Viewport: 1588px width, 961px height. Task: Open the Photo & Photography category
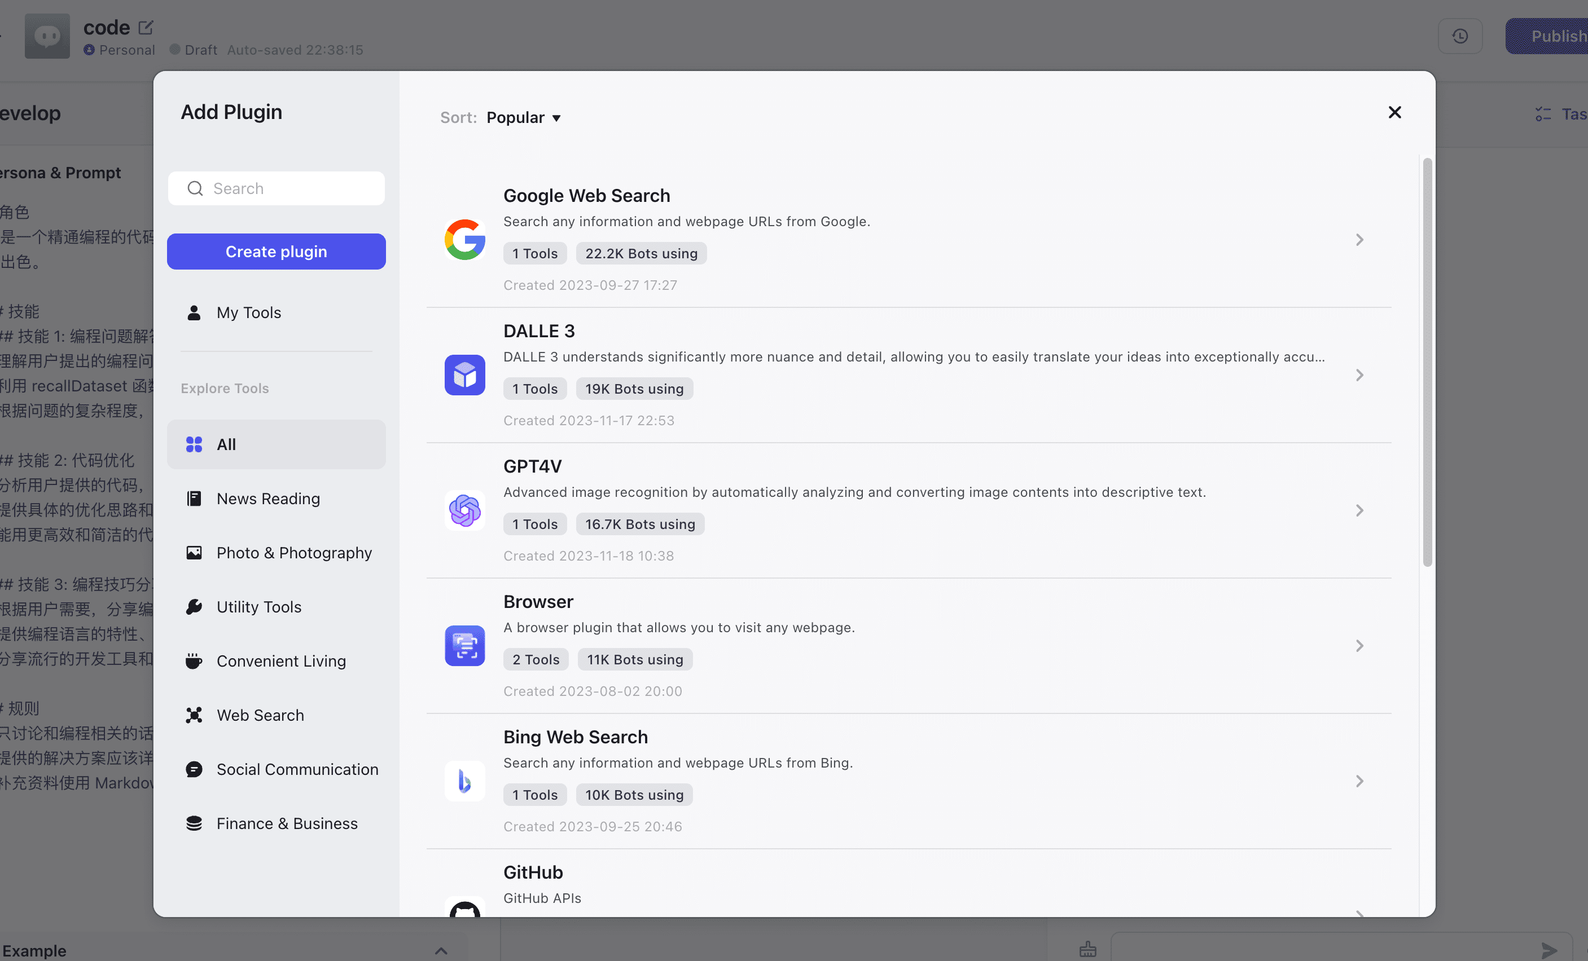tap(277, 553)
